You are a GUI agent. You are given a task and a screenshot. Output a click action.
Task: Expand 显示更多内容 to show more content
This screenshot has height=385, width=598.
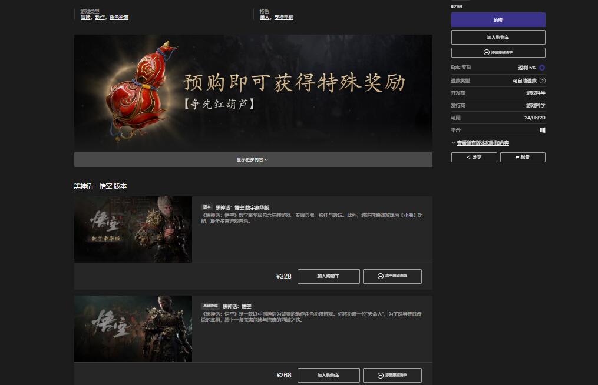[x=253, y=159]
